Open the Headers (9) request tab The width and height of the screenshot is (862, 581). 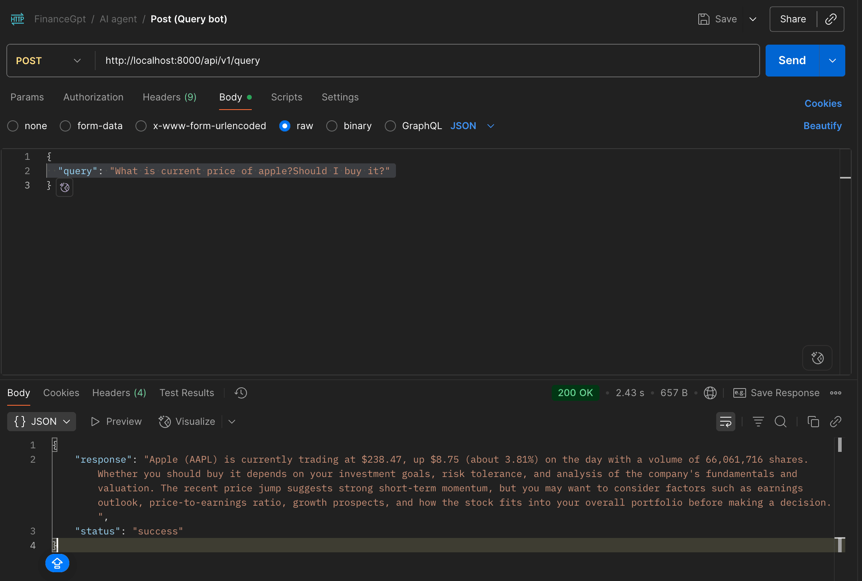coord(170,97)
